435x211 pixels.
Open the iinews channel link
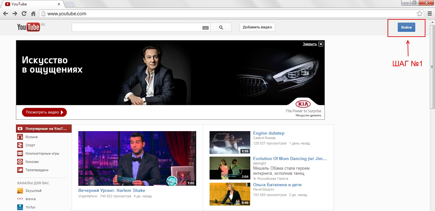point(31,199)
